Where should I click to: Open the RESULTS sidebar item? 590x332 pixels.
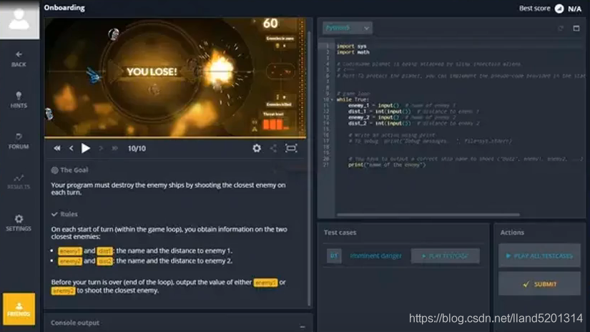pyautogui.click(x=19, y=182)
